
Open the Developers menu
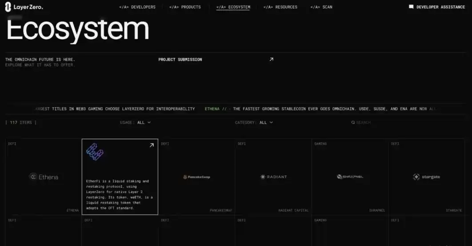click(137, 7)
